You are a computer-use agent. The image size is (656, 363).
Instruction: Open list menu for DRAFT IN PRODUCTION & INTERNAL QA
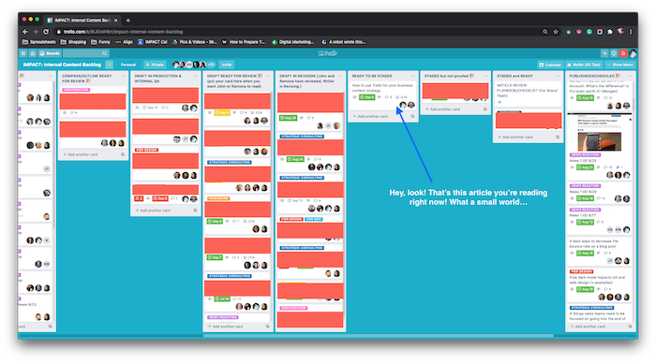[x=195, y=76]
